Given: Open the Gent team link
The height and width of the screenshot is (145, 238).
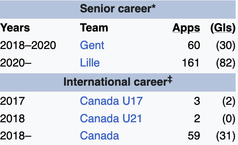Looking at the screenshot, I should 92,45.
